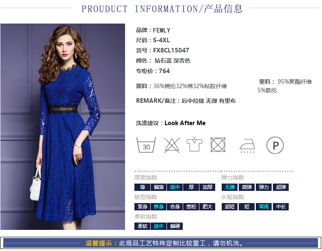322x251 pixels.
Task: Select the 厚 thickness tag
Action: (x=191, y=187)
